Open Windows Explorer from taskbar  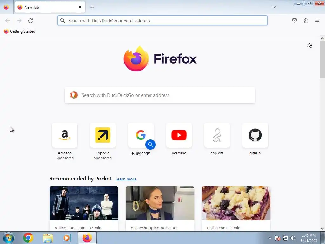tap(48, 238)
